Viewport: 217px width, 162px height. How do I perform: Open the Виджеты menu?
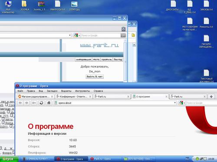pyautogui.click(x=66, y=91)
